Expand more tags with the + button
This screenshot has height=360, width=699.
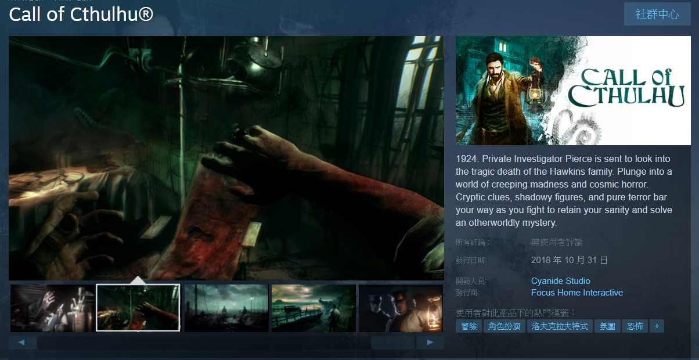(x=657, y=326)
